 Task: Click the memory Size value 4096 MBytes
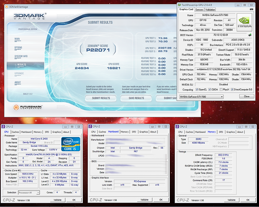click(x=198, y=143)
